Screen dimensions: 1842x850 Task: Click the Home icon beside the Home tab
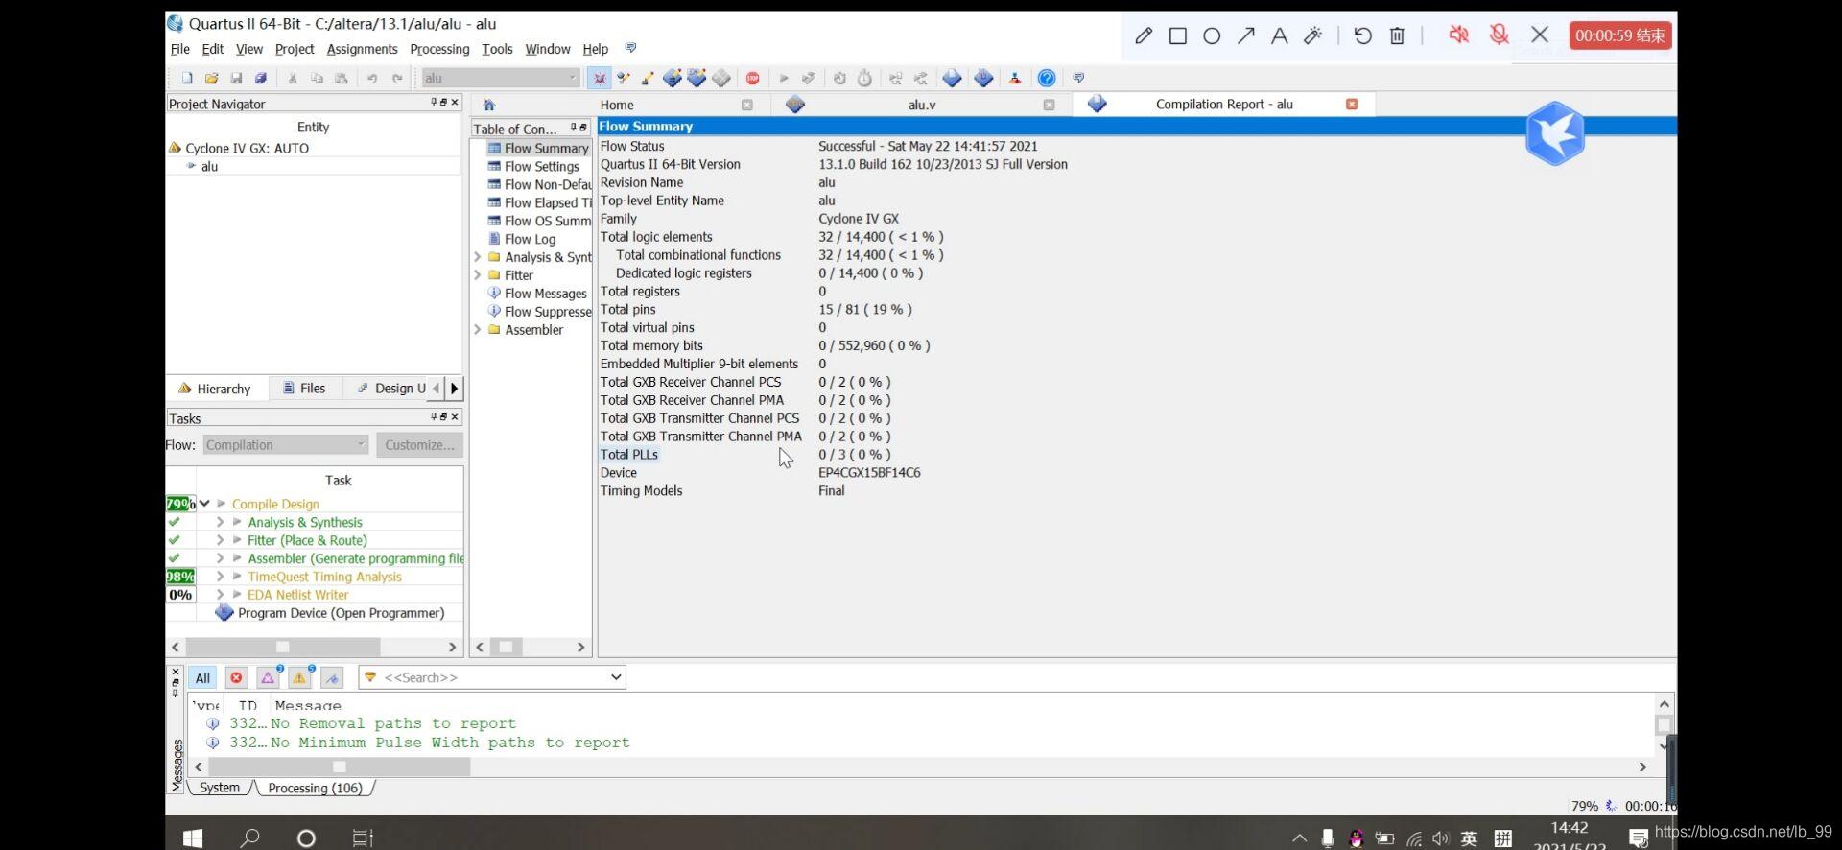(x=489, y=105)
